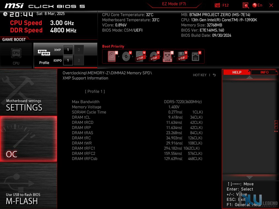Select the optical disc boot device icon
The width and height of the screenshot is (279, 209).
pyautogui.click(x=126, y=56)
